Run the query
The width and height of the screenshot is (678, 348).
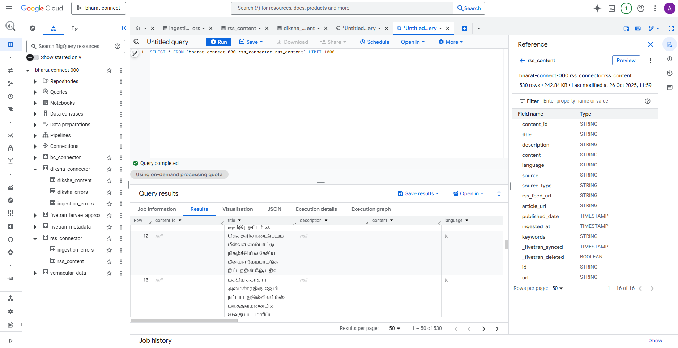[x=219, y=42]
